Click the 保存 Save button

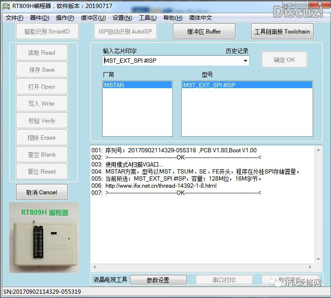(42, 69)
